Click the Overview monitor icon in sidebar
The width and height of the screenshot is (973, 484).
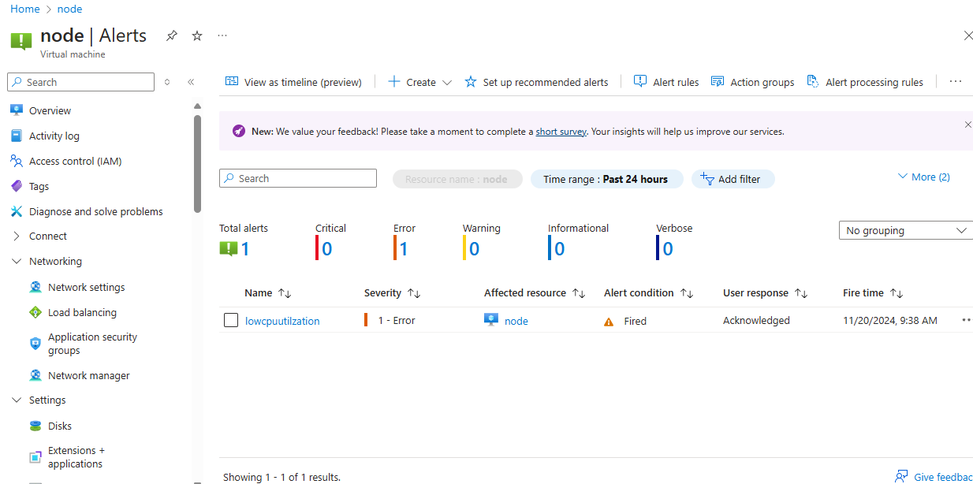17,110
